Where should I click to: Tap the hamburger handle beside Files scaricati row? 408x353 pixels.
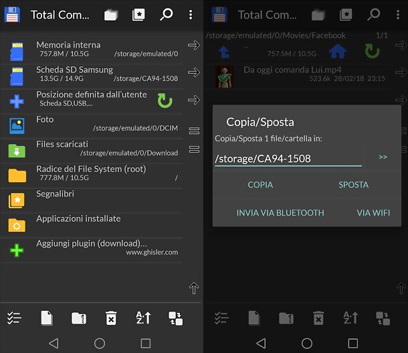coord(194,149)
